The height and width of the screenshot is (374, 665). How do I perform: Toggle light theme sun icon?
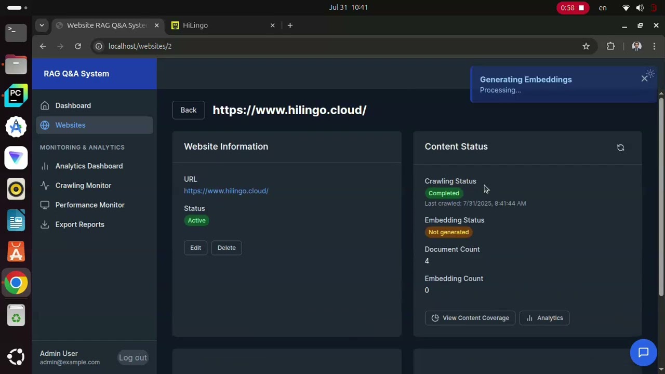point(650,74)
